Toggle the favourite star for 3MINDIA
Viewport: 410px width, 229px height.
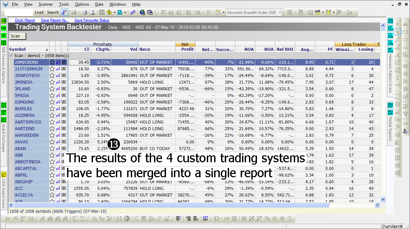click(52, 82)
